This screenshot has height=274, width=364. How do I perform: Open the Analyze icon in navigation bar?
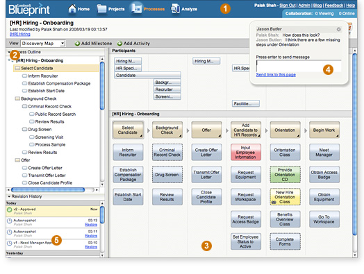(175, 9)
